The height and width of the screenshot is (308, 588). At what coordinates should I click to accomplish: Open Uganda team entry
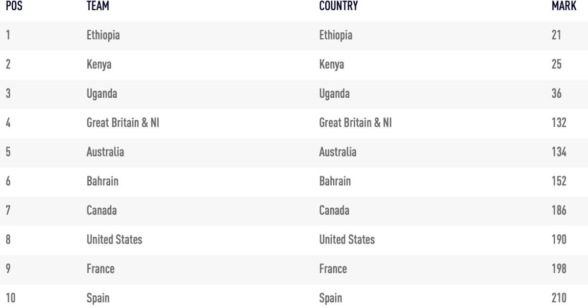[102, 93]
